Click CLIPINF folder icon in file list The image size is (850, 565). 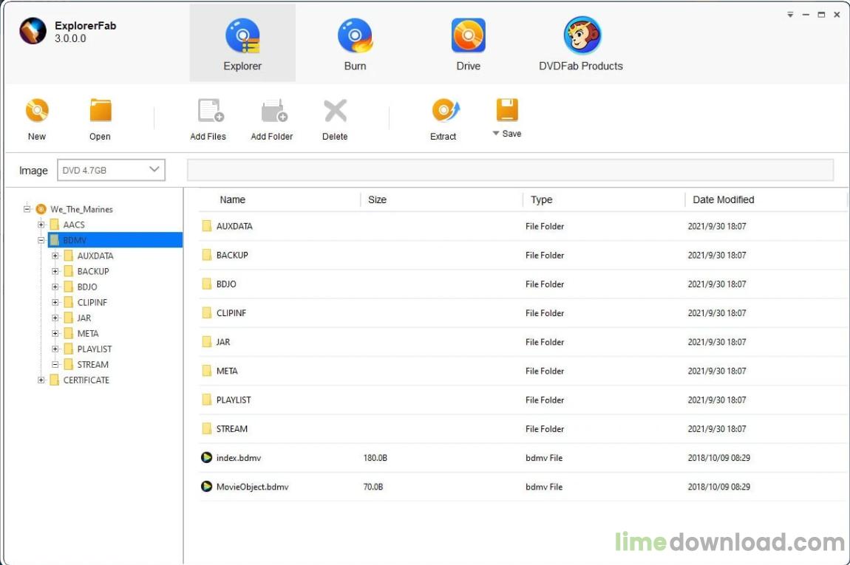206,312
